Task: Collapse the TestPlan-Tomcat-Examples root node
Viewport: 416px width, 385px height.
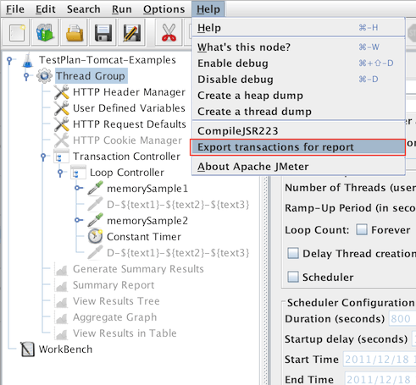Action: click(x=9, y=60)
